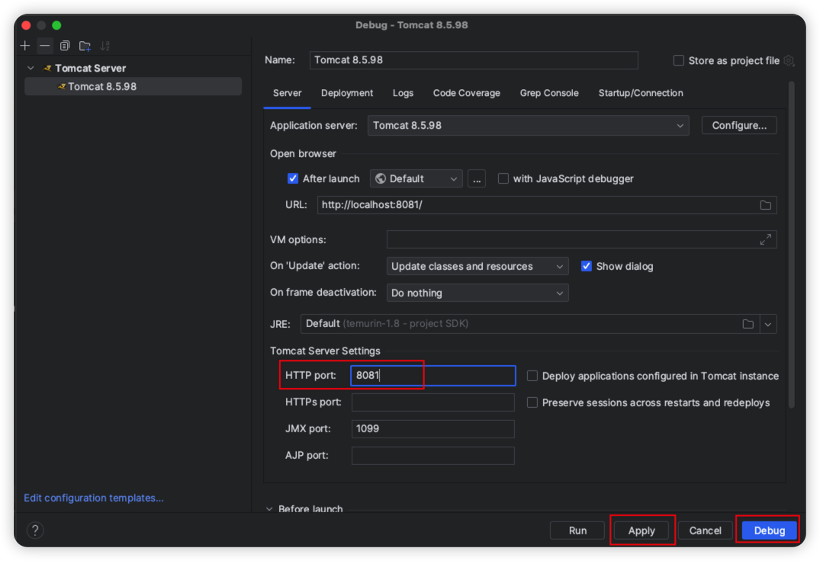Switch to the Deployment tab

(x=347, y=93)
